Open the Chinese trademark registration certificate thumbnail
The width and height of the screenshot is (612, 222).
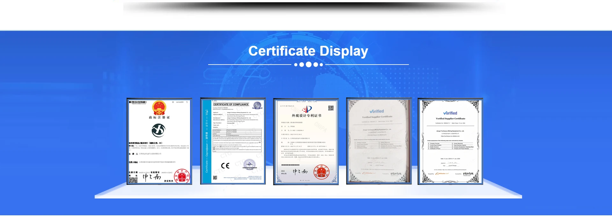pyautogui.click(x=159, y=141)
